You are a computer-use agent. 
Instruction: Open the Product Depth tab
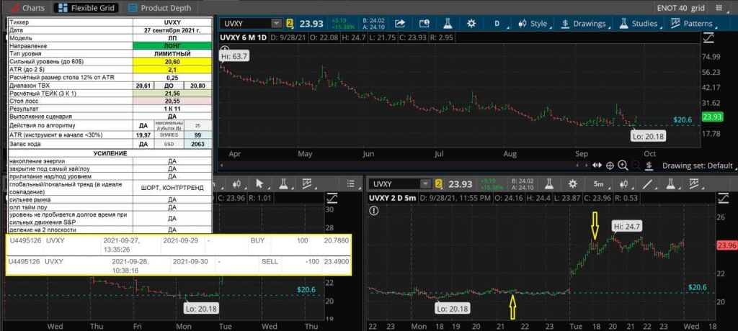[x=159, y=8]
